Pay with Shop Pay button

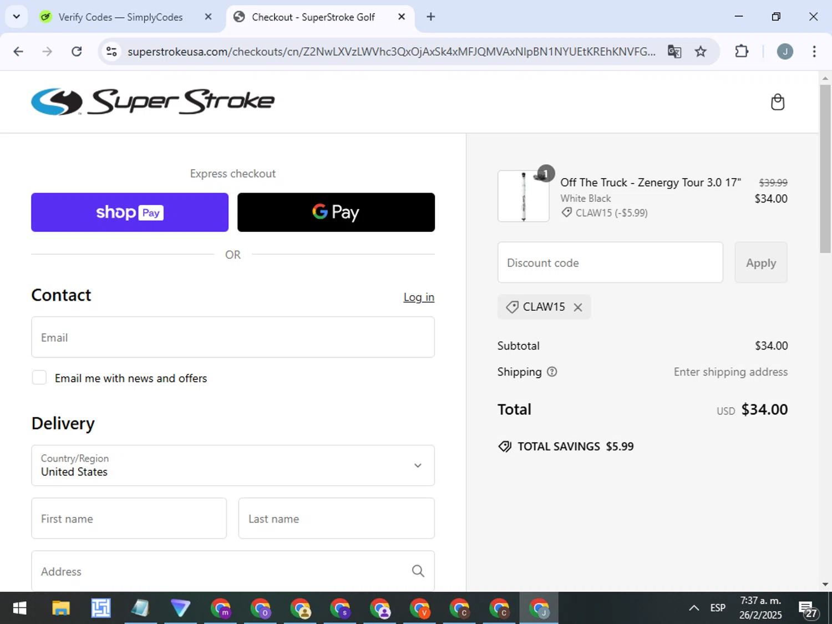tap(130, 212)
